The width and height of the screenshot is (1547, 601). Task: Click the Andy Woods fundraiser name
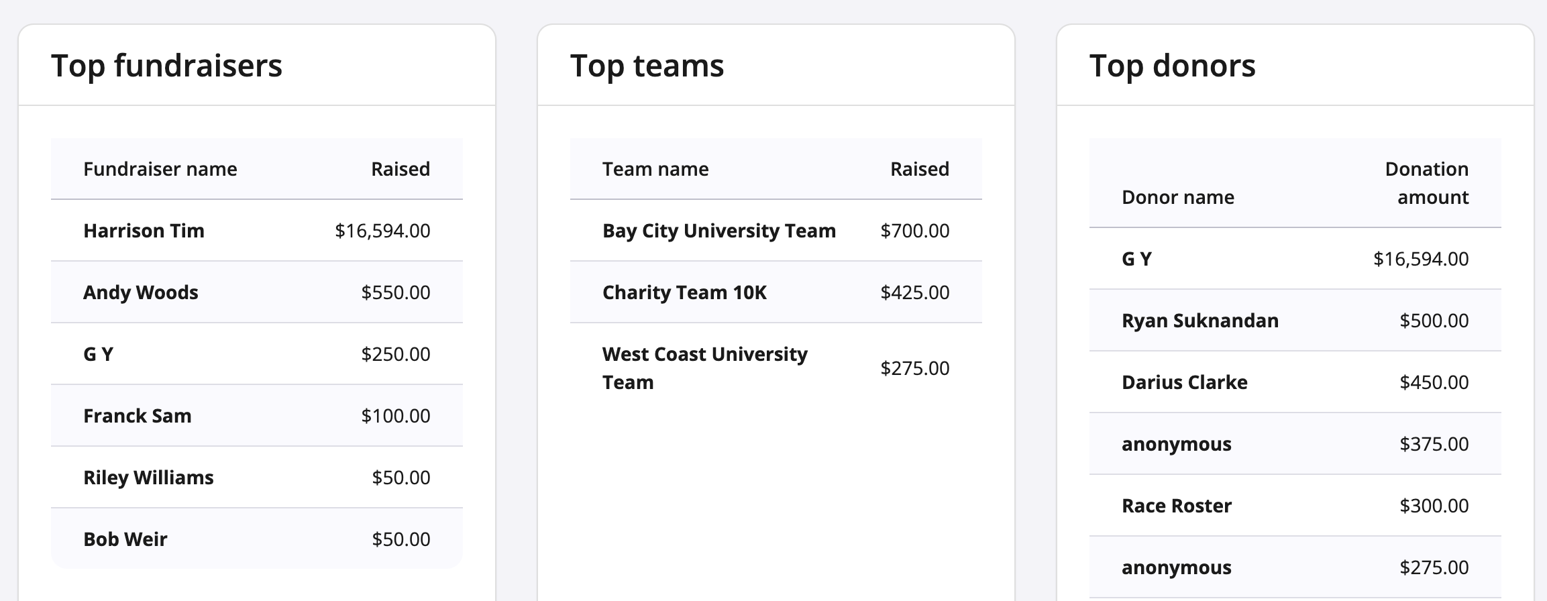pos(140,292)
